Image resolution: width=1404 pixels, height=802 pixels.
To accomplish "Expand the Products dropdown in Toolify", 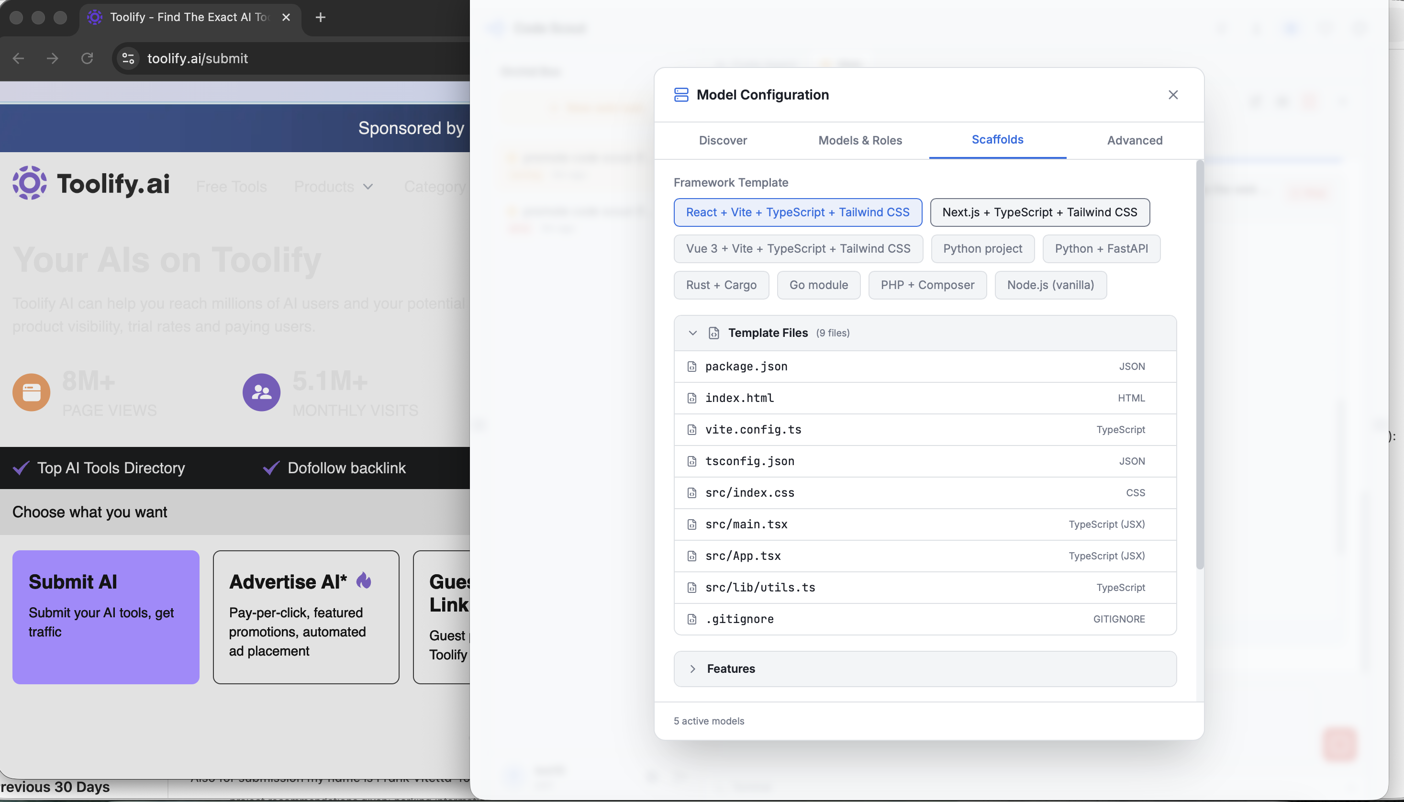I will point(333,187).
